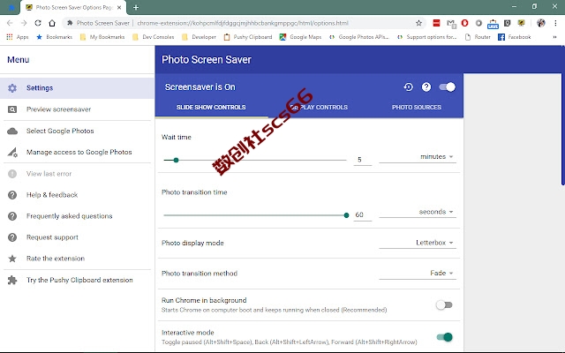
Task: Click the Wait time value field showing 5
Action: point(363,160)
